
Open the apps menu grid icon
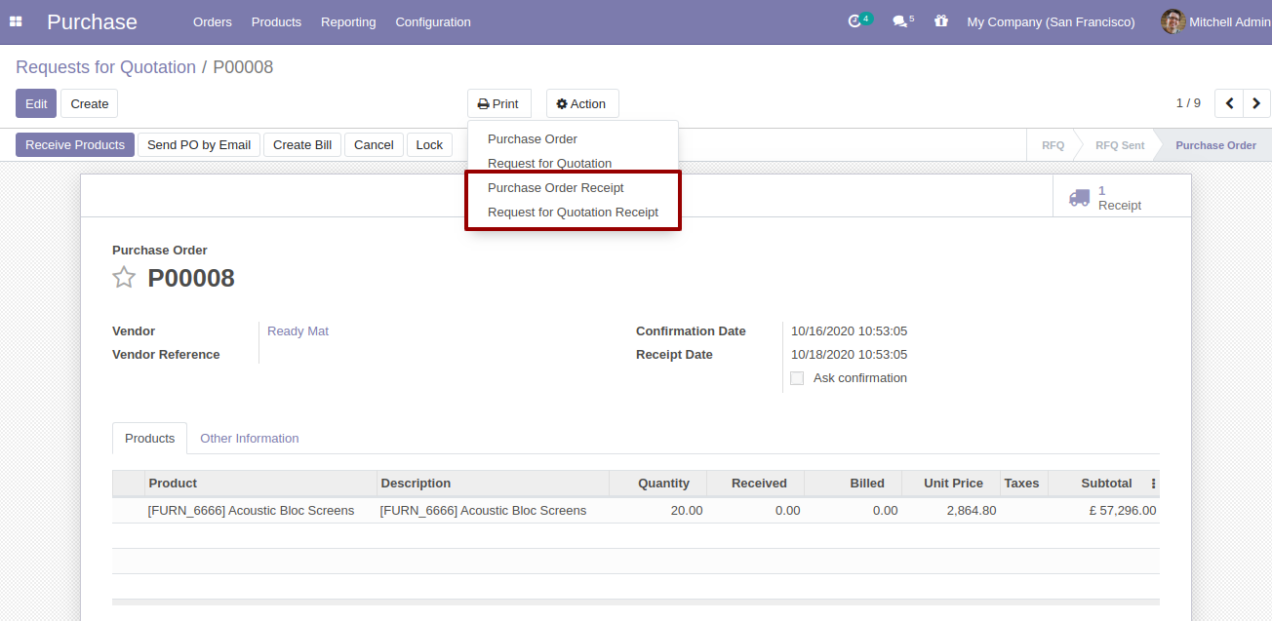(x=16, y=20)
